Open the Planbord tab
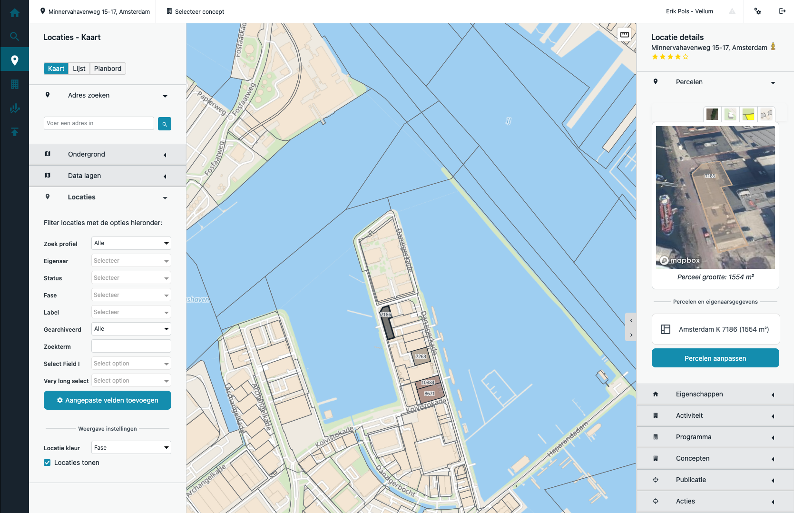Image resolution: width=794 pixels, height=513 pixels. pos(108,68)
